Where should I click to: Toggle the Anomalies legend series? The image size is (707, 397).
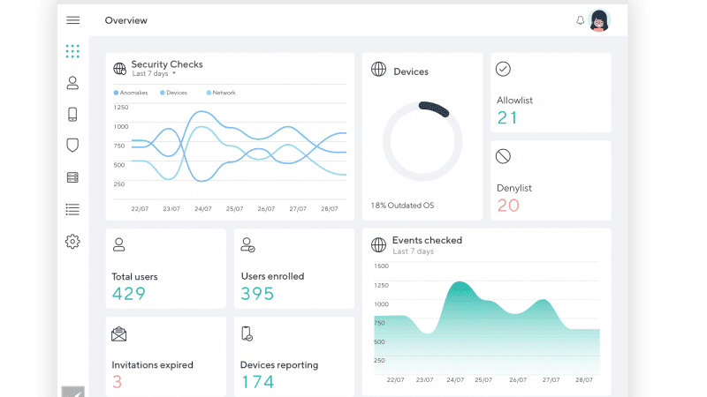131,93
